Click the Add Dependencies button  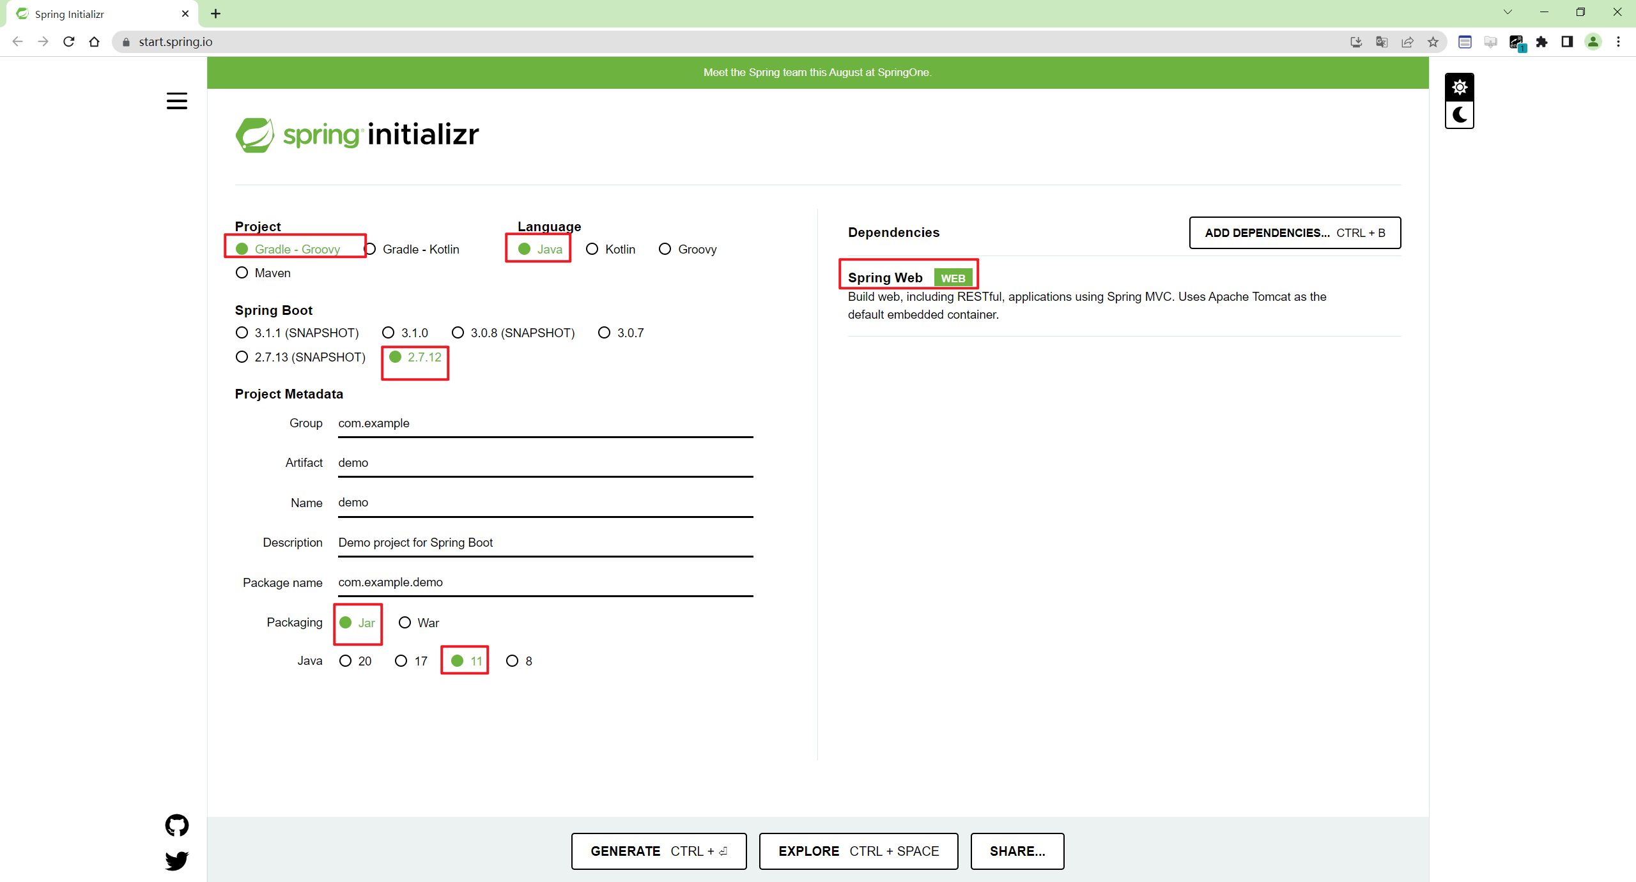pos(1295,232)
